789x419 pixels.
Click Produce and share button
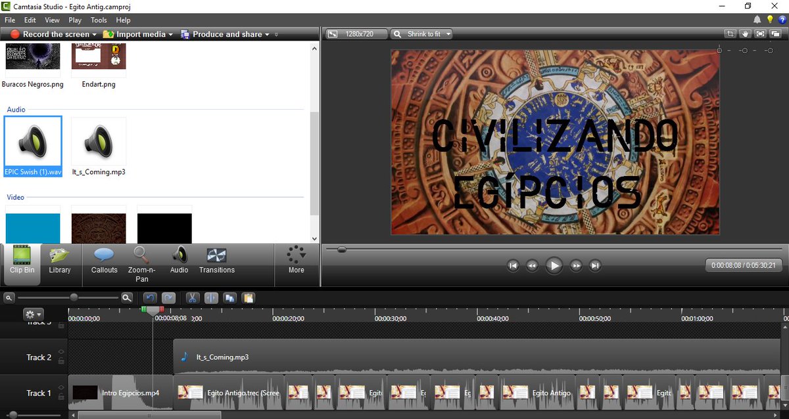pyautogui.click(x=222, y=34)
